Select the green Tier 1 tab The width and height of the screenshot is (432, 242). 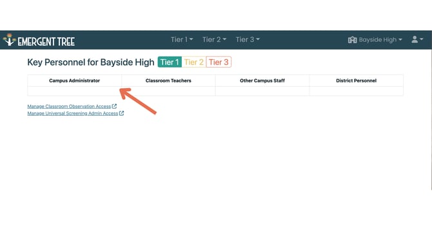point(170,62)
